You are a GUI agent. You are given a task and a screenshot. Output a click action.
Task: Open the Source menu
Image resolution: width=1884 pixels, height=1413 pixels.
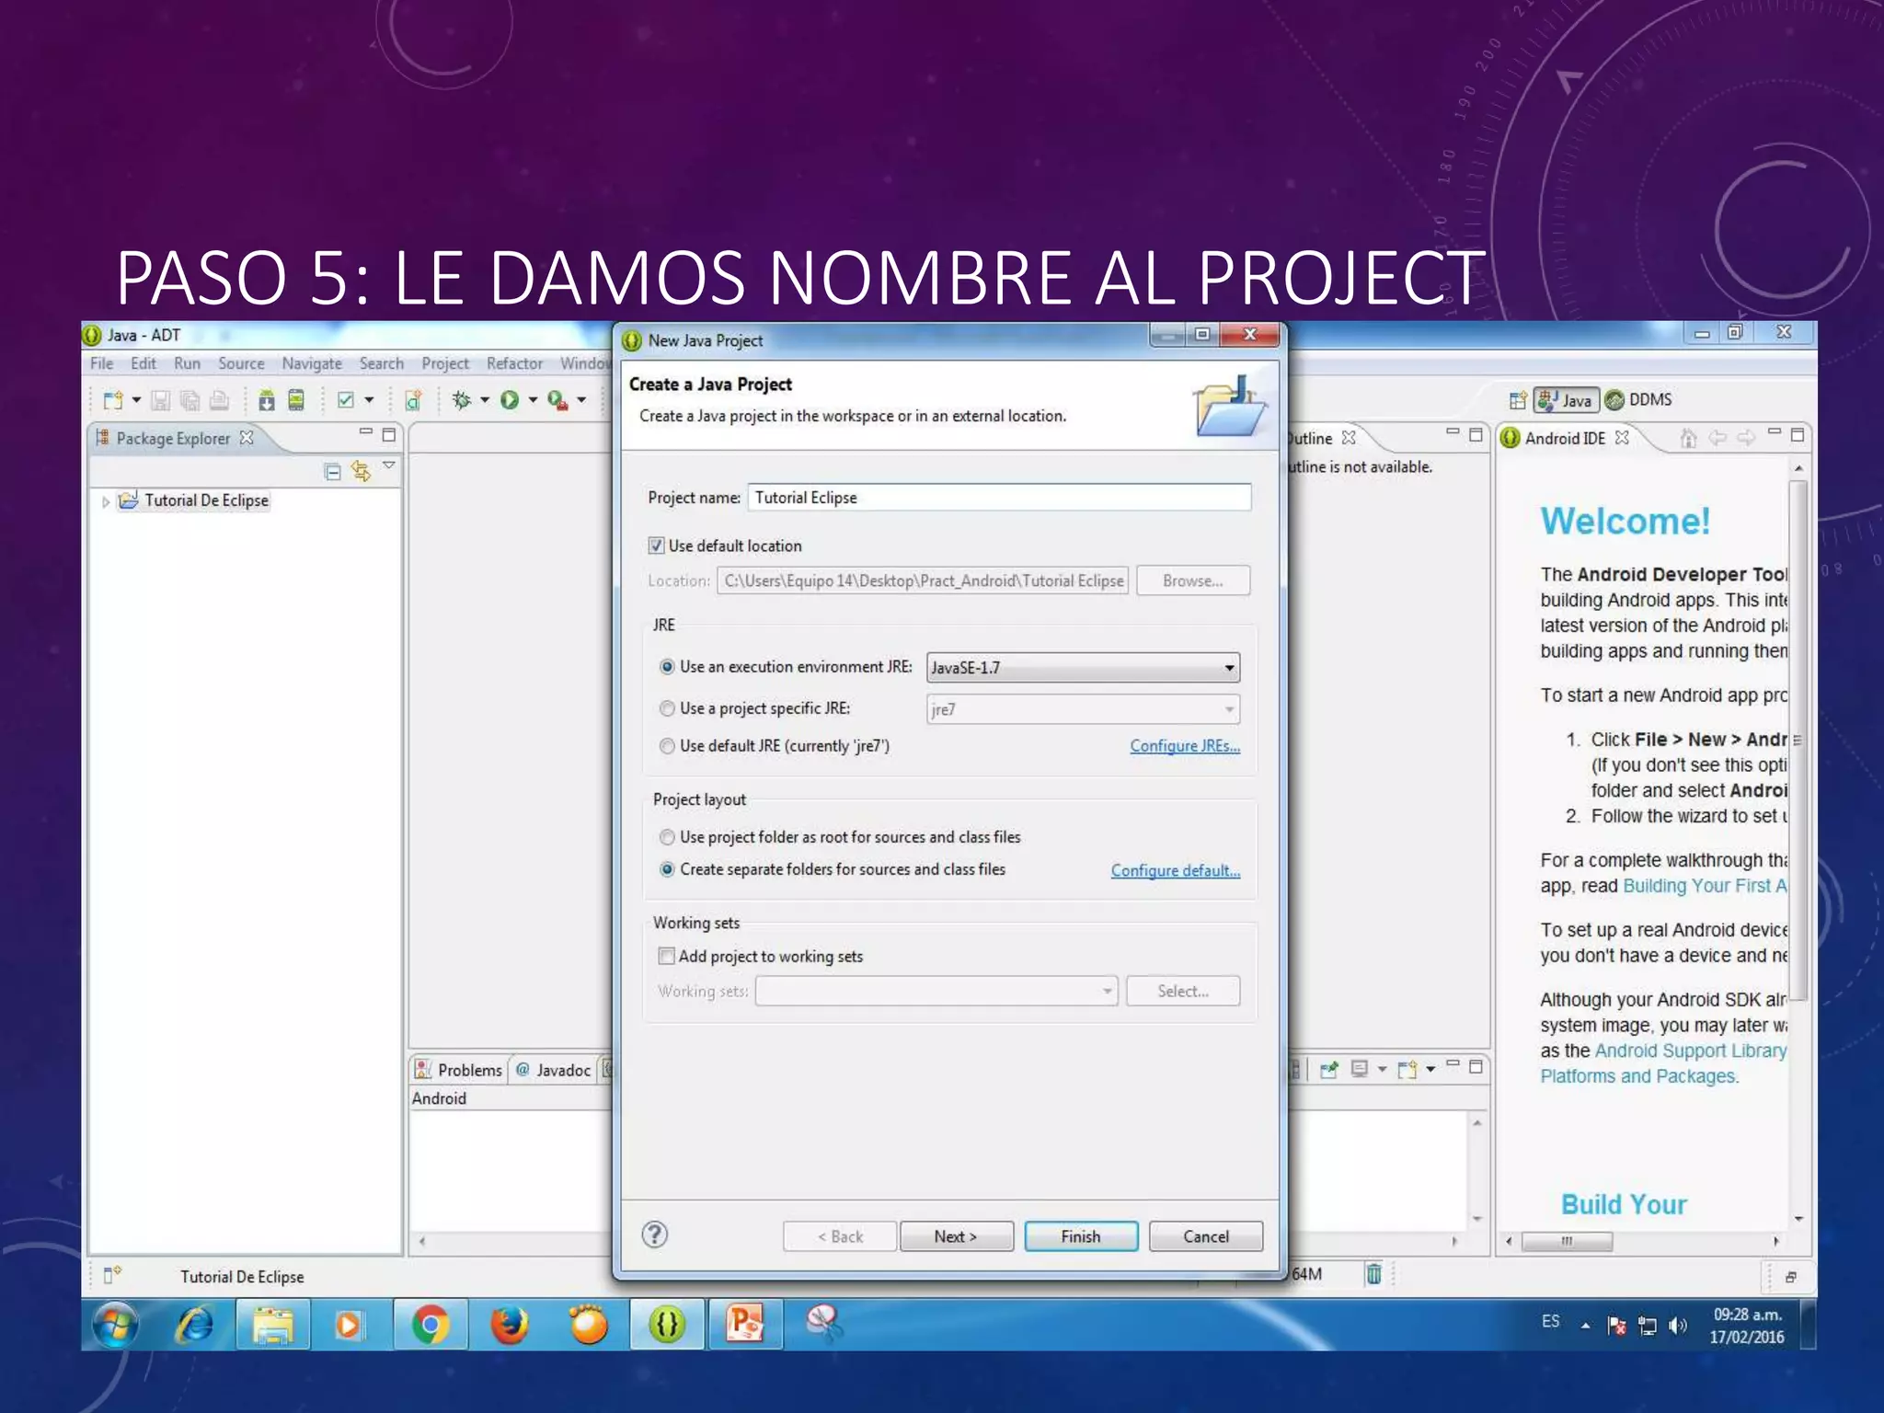(241, 363)
